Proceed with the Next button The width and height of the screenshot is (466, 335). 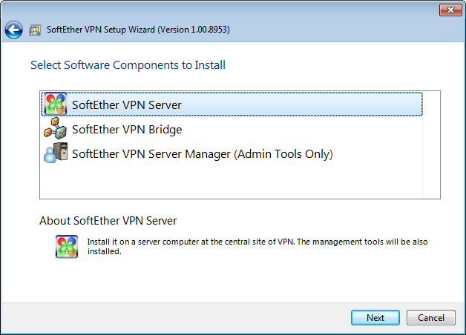pos(375,318)
